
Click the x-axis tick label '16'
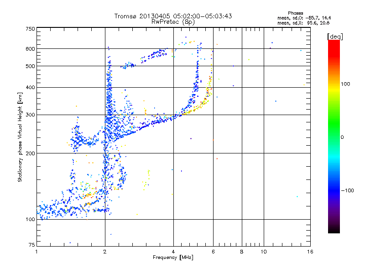pos(310,252)
